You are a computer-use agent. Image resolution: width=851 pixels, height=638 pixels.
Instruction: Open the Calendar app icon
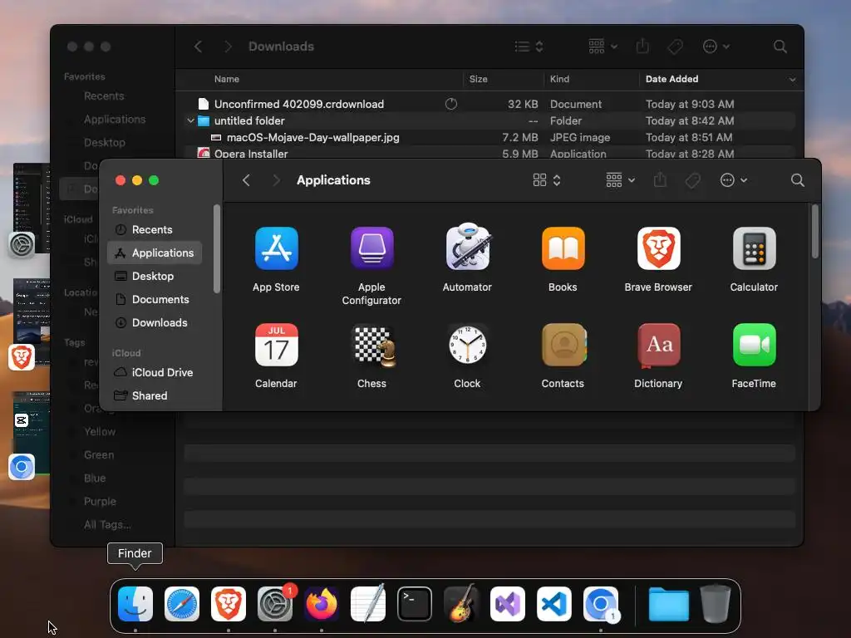pos(276,345)
